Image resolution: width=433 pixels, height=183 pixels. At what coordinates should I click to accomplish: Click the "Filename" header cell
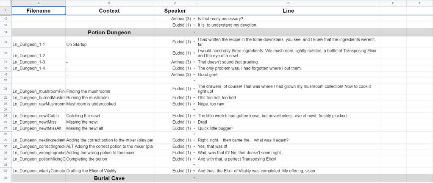coord(39,11)
